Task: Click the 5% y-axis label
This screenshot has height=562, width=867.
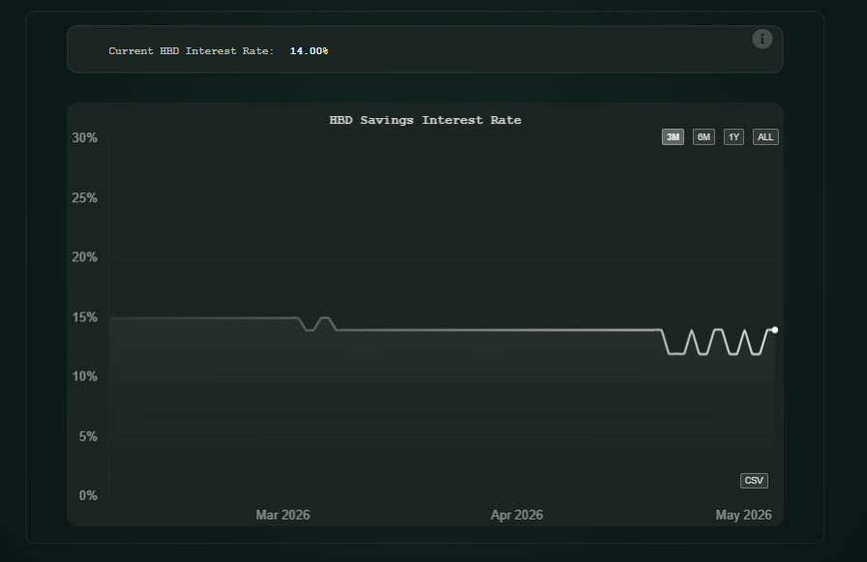Action: (88, 436)
